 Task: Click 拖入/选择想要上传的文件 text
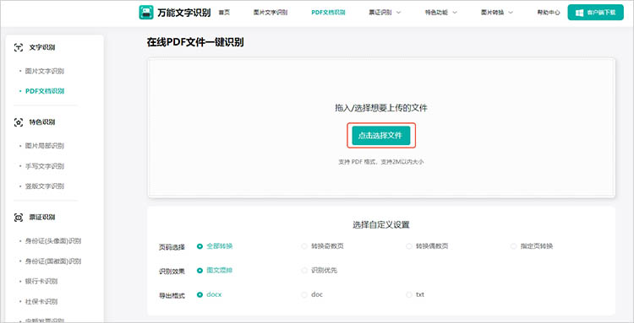(x=381, y=108)
